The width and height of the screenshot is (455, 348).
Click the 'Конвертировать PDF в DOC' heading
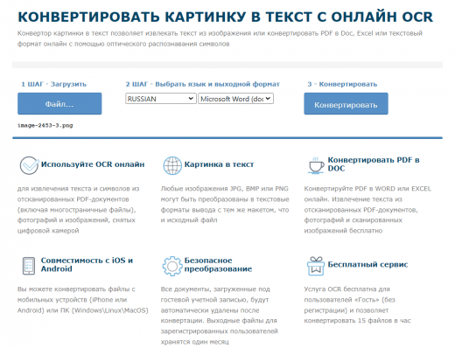(x=374, y=164)
